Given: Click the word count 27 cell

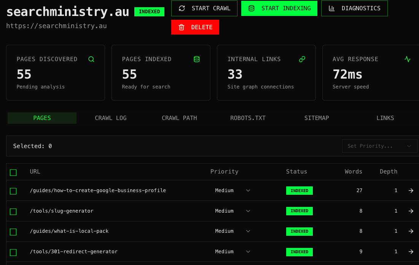Looking at the screenshot, I should 359,190.
